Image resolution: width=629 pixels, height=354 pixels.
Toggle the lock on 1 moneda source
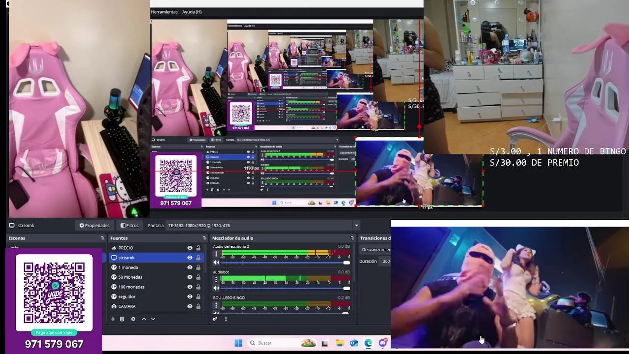click(198, 267)
